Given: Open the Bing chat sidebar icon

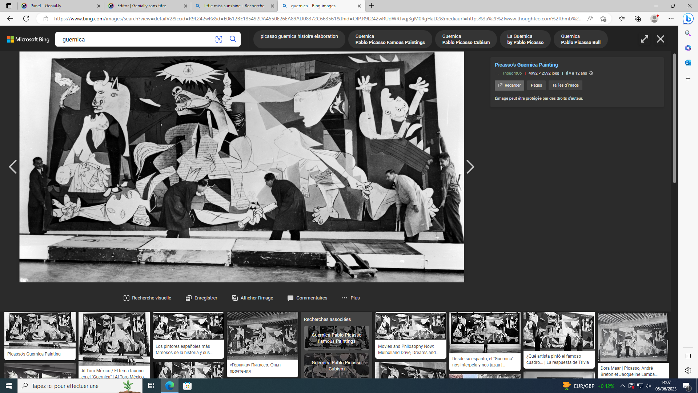Looking at the screenshot, I should pos(688,19).
